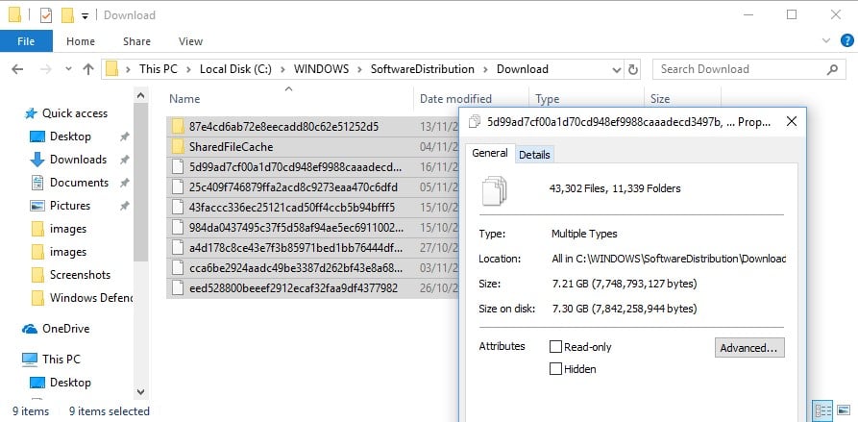The image size is (858, 422).
Task: Select file eed528800beeef2912ecaf32faa9df4377982
Action: point(293,287)
